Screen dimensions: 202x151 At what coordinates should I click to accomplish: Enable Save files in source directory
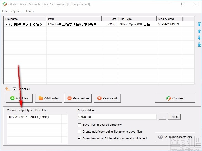pos(79,125)
